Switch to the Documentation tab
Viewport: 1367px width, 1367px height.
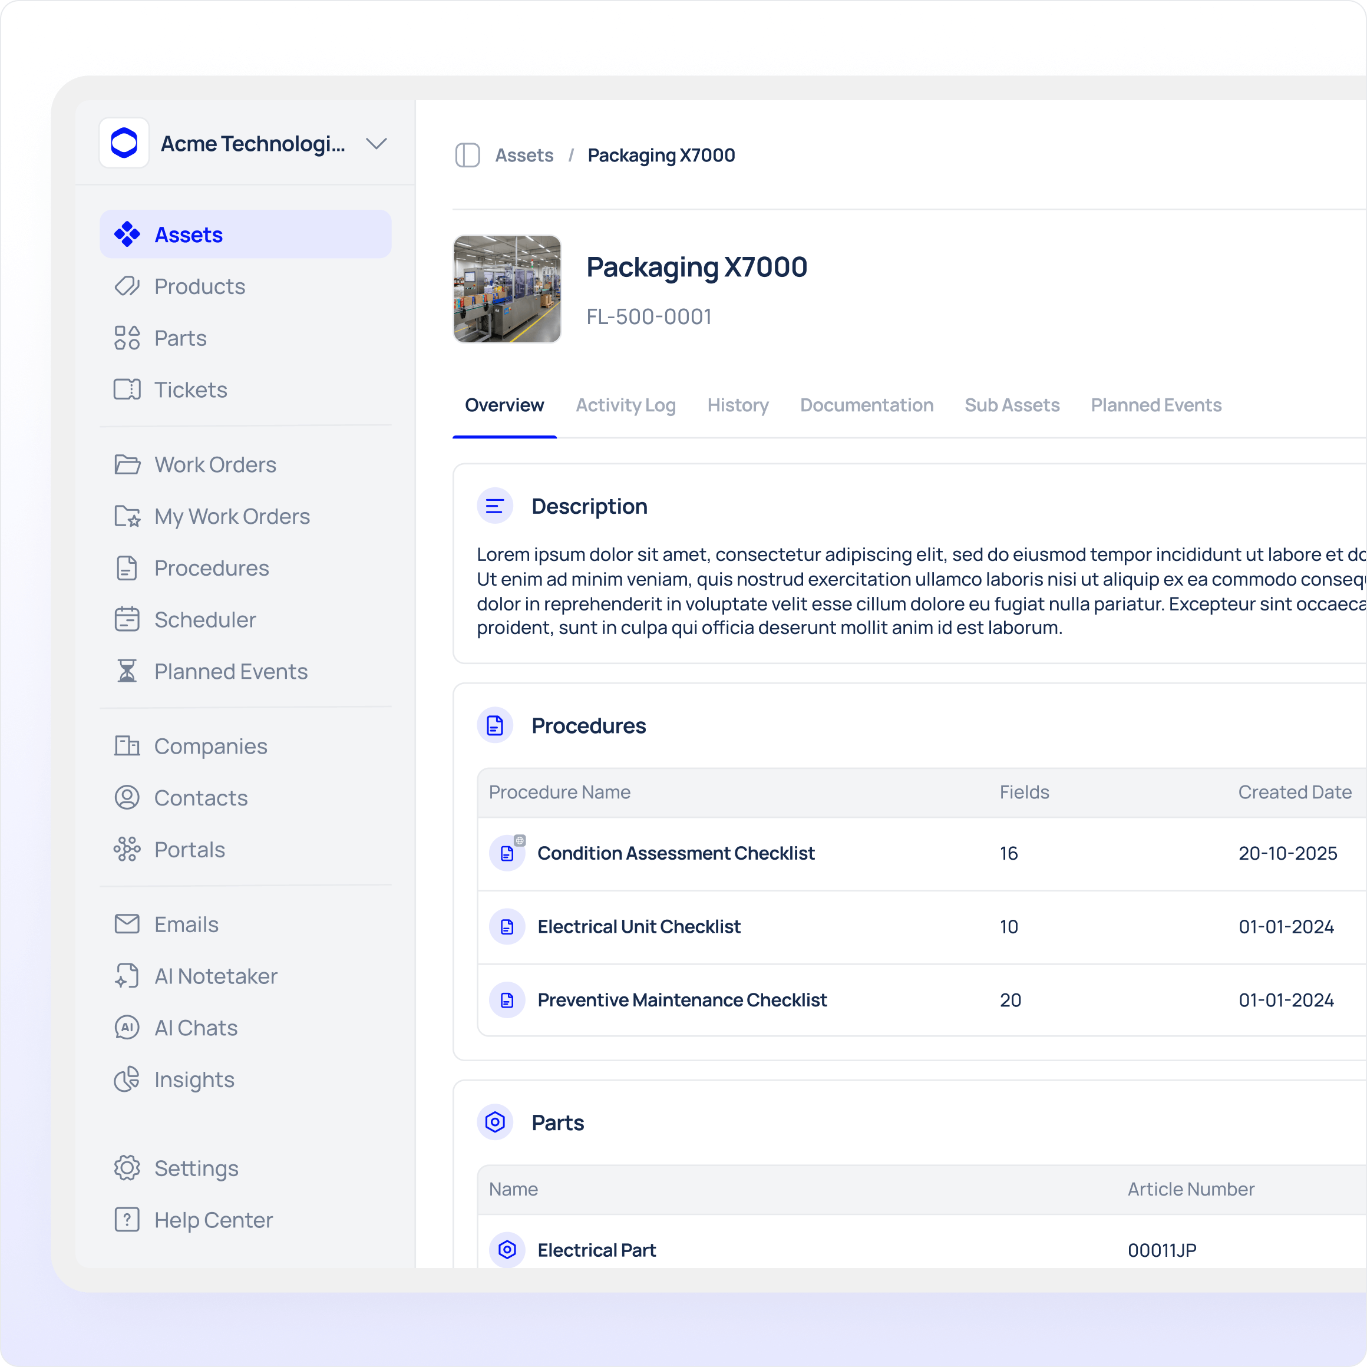[866, 405]
